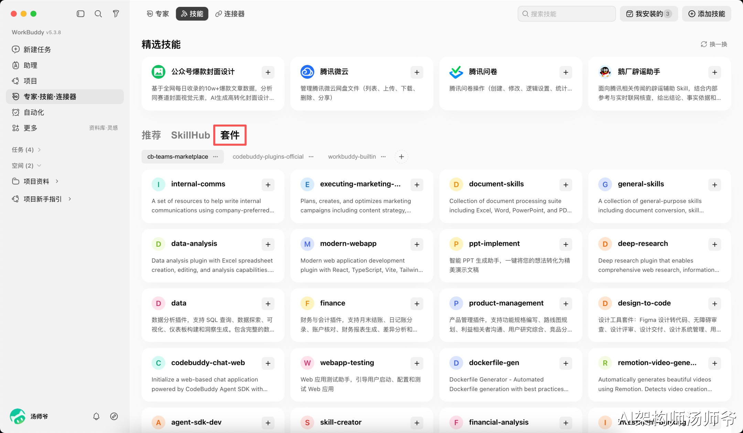Switch to the 专家 tab
Screen dimensions: 743x433
pyautogui.click(x=158, y=14)
